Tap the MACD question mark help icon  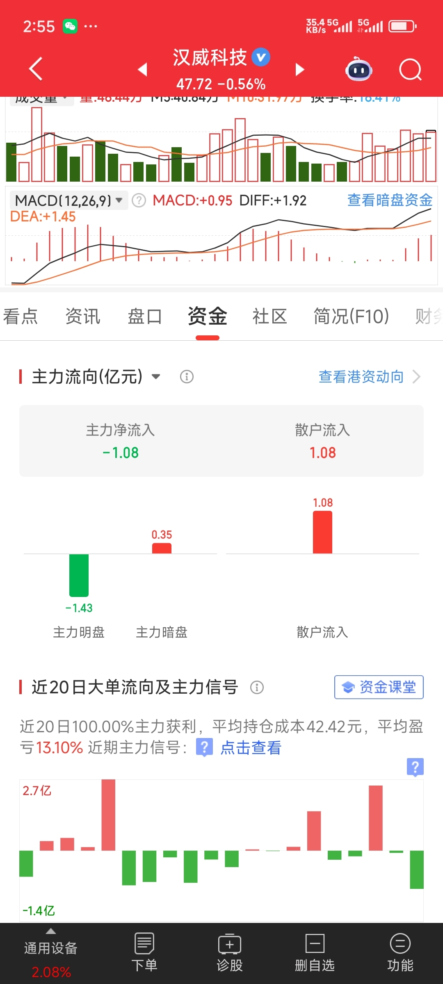coord(139,200)
